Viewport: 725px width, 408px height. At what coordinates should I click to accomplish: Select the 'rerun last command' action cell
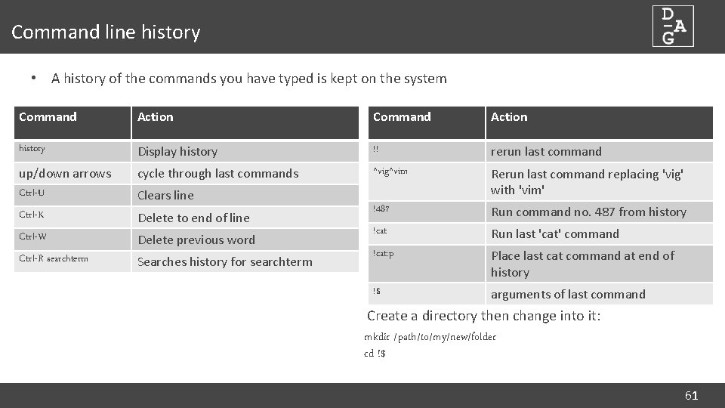point(546,152)
